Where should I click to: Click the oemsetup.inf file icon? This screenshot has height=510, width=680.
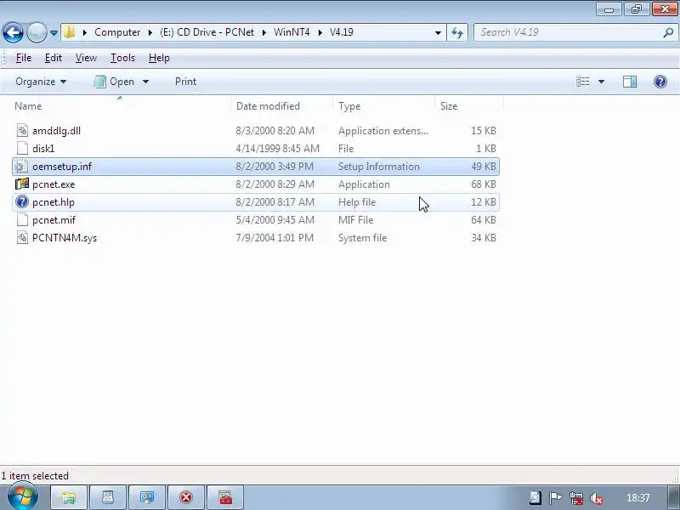22,166
